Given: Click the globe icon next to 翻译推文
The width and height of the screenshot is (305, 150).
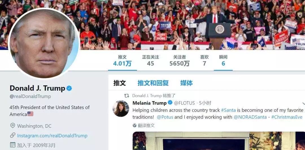Looking at the screenshot, I should pyautogui.click(x=135, y=125).
